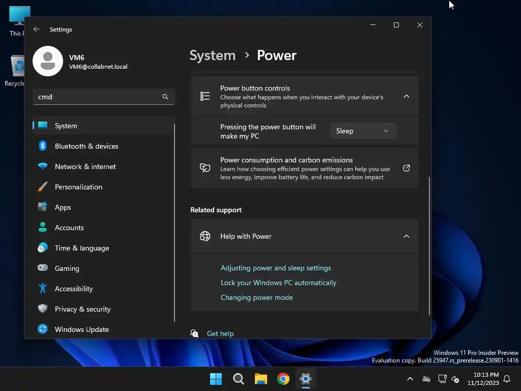Open Windows Update page

tap(103, 329)
